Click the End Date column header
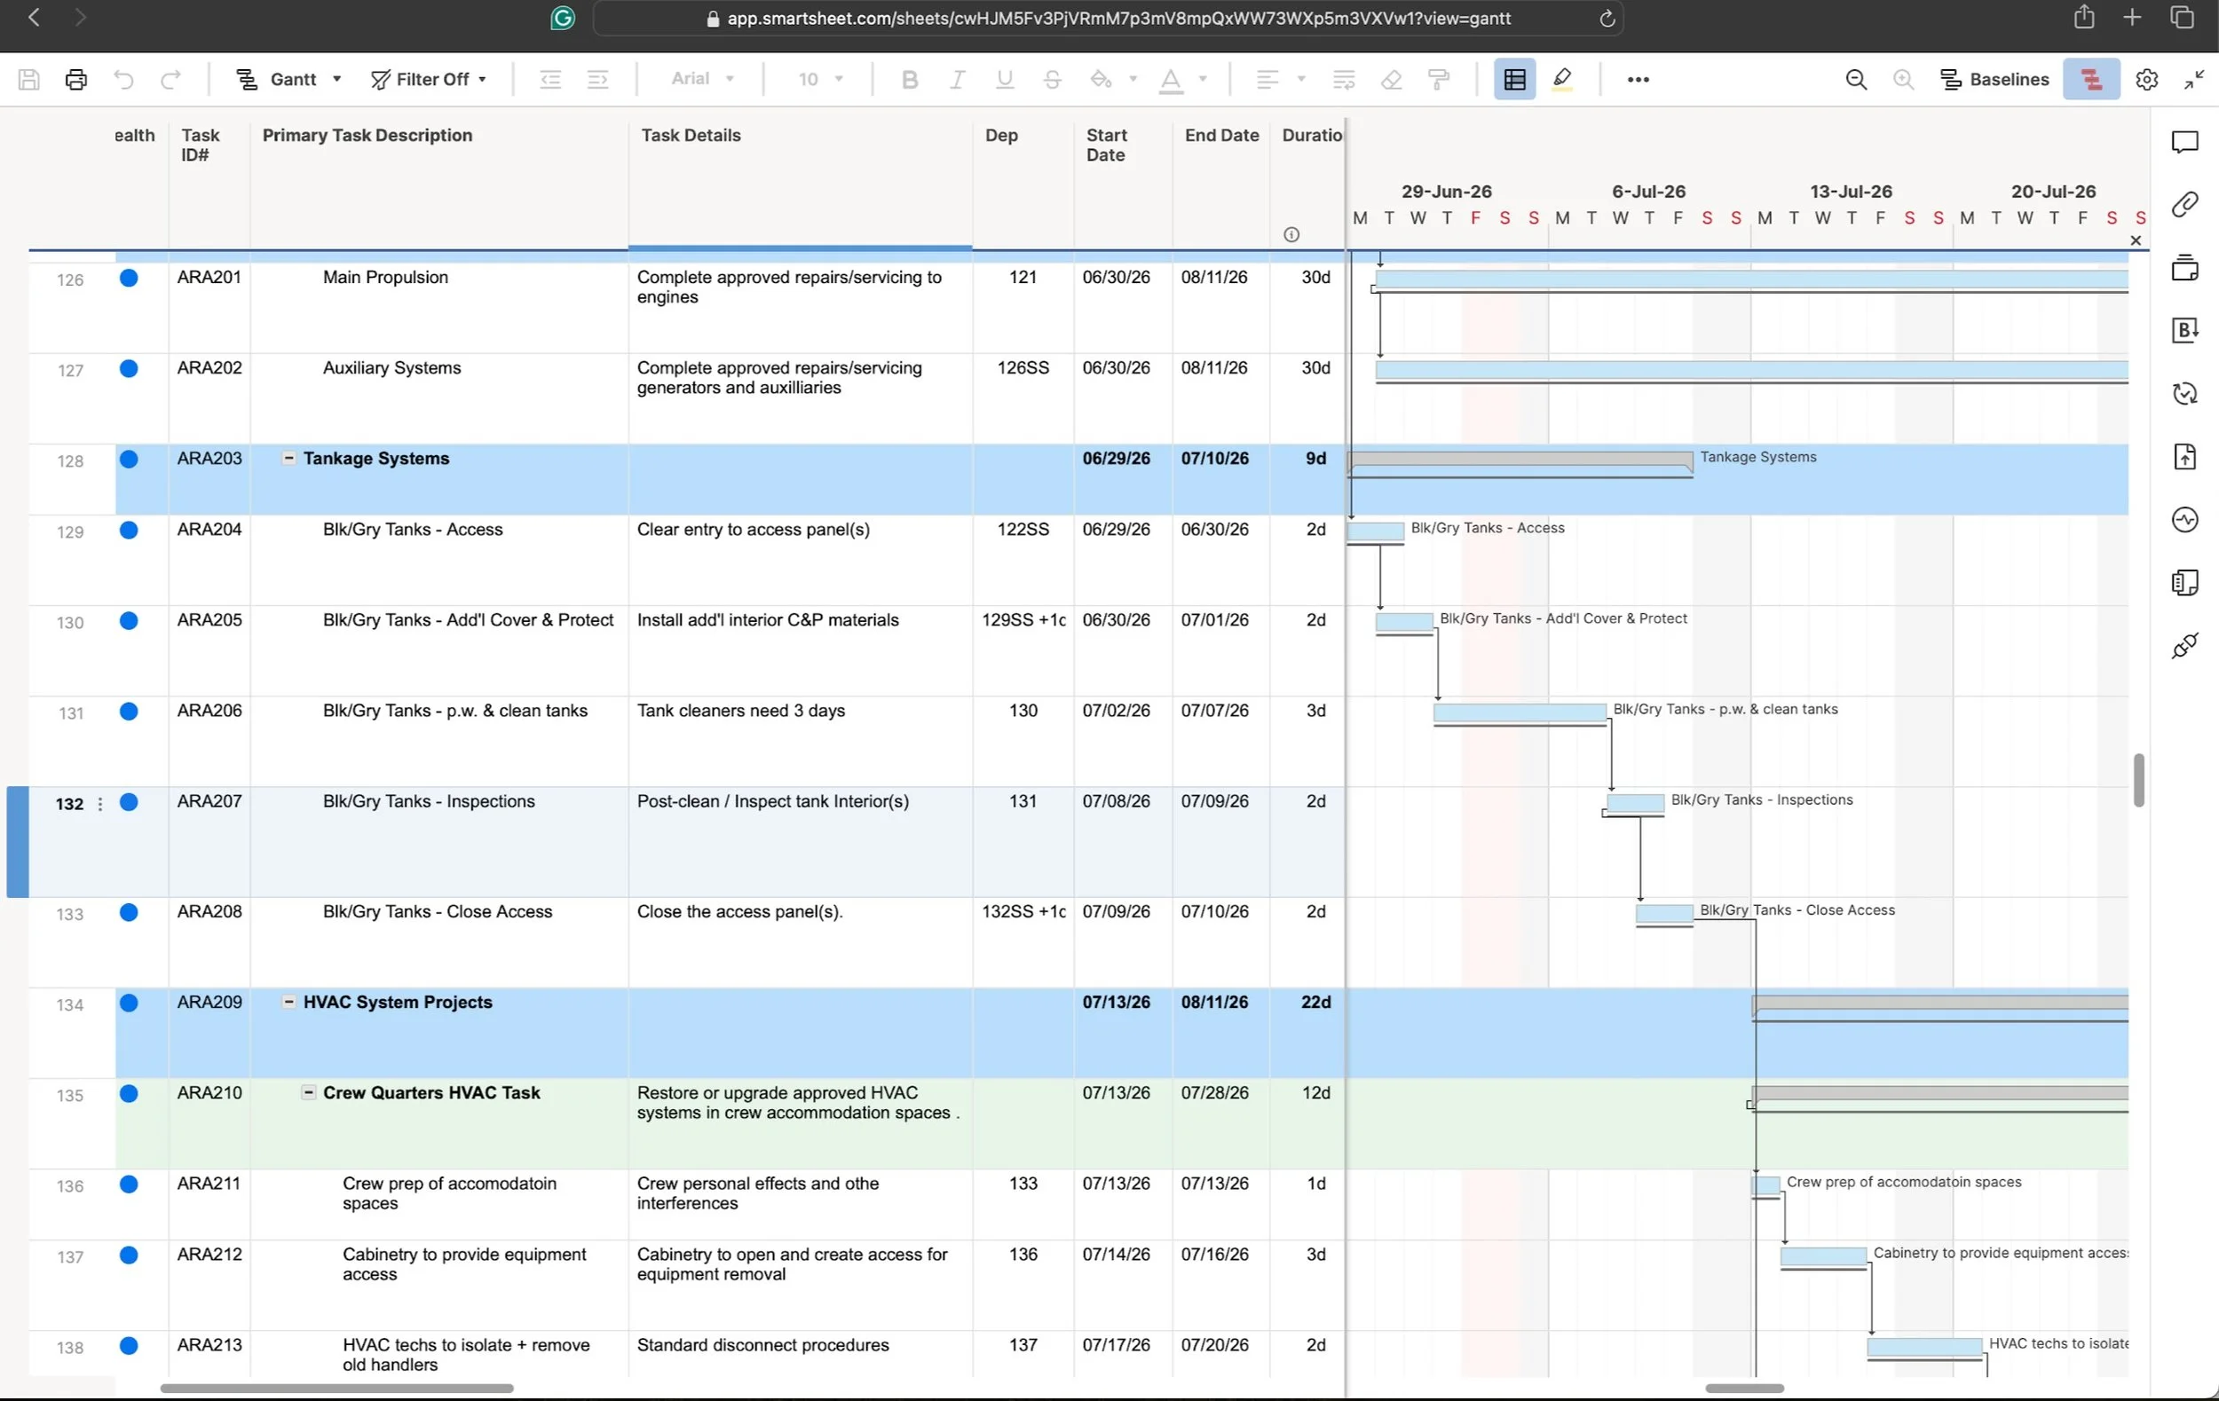 (1221, 136)
